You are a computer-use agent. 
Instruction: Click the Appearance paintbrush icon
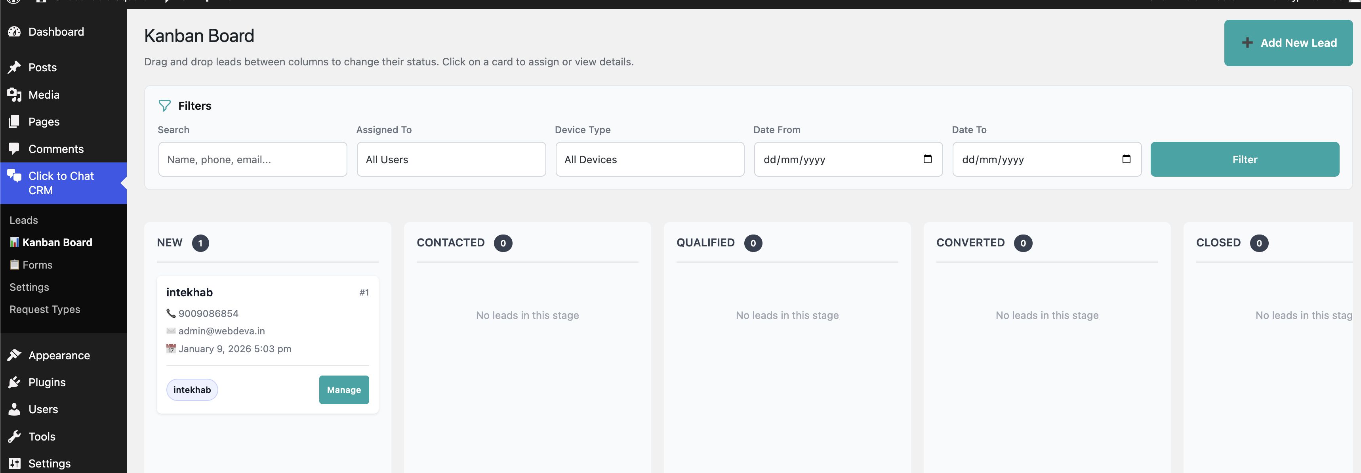click(x=14, y=355)
